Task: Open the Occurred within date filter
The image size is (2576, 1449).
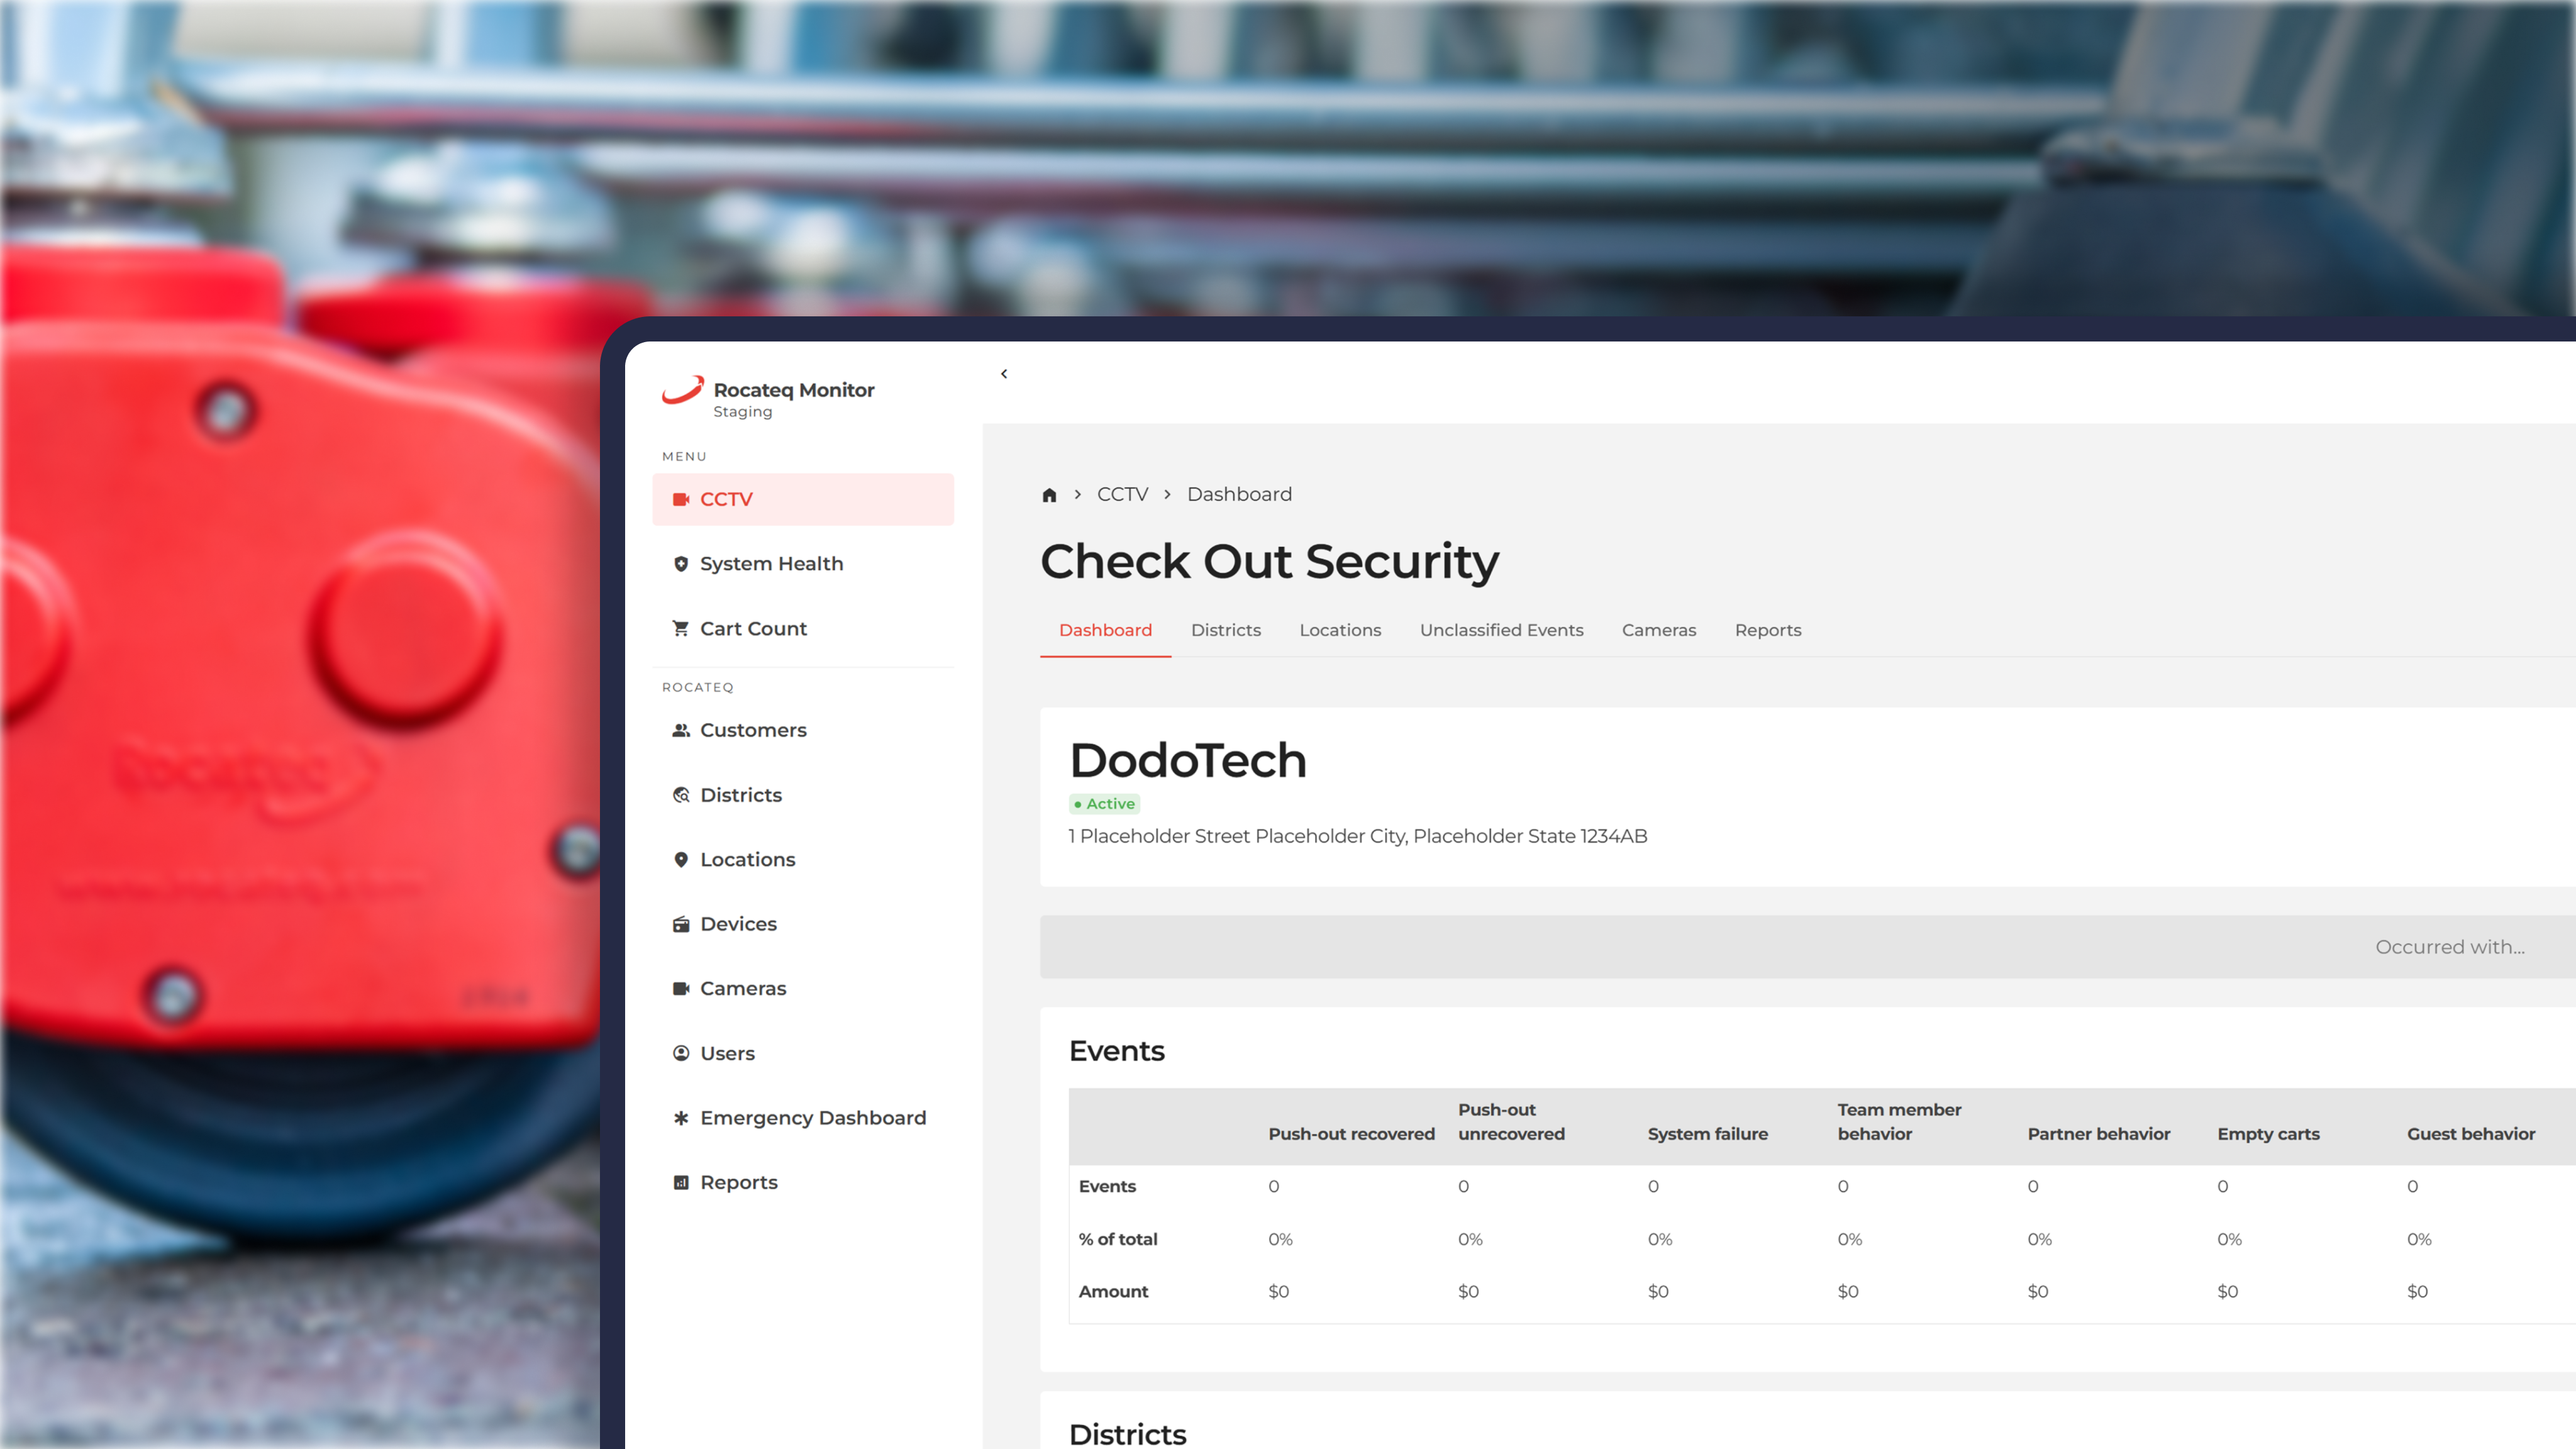Action: pyautogui.click(x=2450, y=947)
